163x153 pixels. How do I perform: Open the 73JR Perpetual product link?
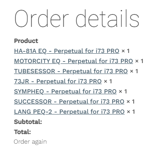pyautogui.click(x=58, y=81)
